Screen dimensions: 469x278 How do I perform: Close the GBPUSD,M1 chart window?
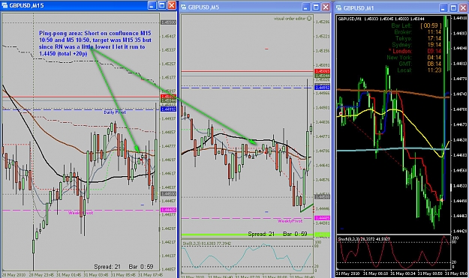(463, 7)
